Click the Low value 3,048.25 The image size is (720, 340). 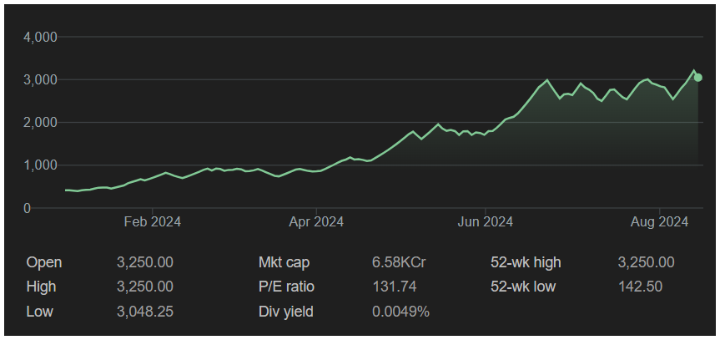pyautogui.click(x=145, y=312)
